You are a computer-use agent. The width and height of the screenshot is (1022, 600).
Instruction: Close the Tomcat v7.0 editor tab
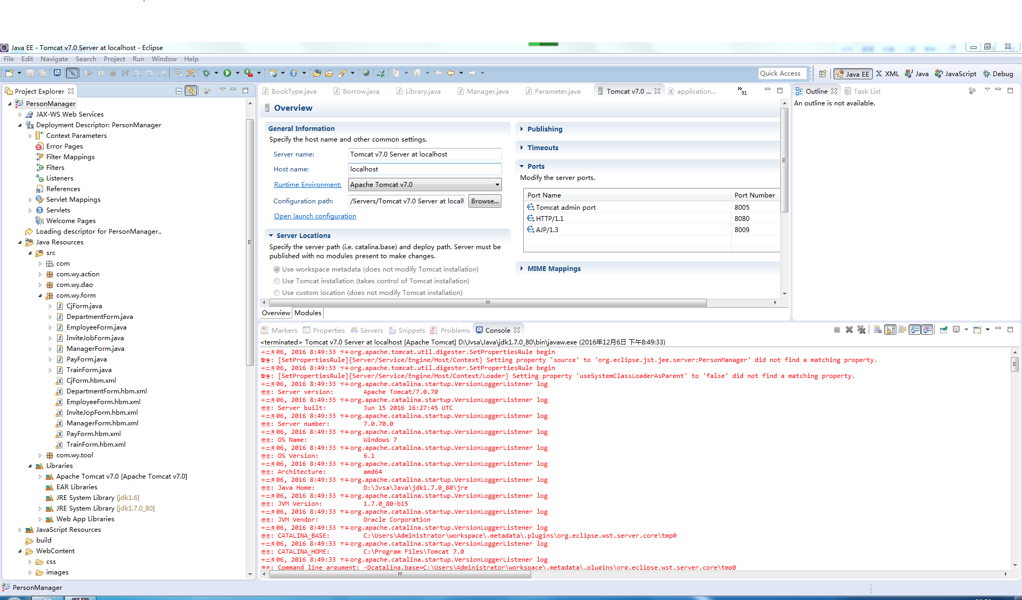tap(657, 91)
